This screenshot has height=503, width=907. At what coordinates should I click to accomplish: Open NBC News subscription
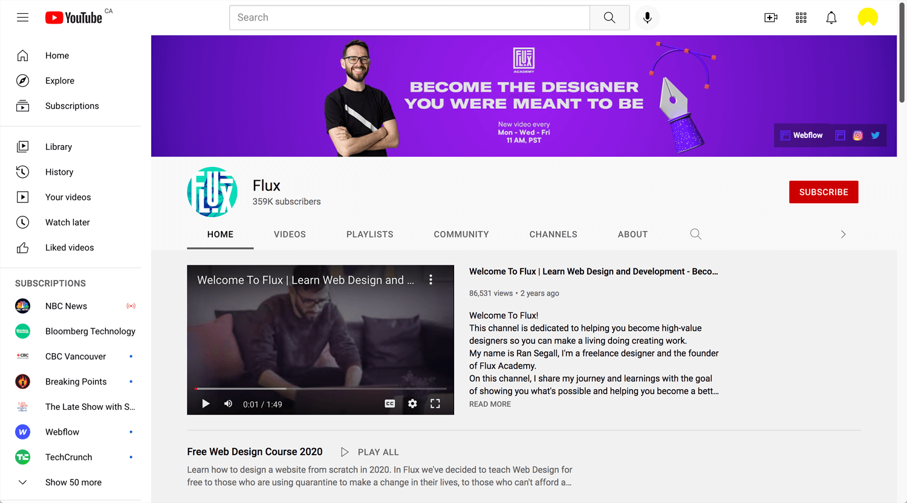pos(71,306)
